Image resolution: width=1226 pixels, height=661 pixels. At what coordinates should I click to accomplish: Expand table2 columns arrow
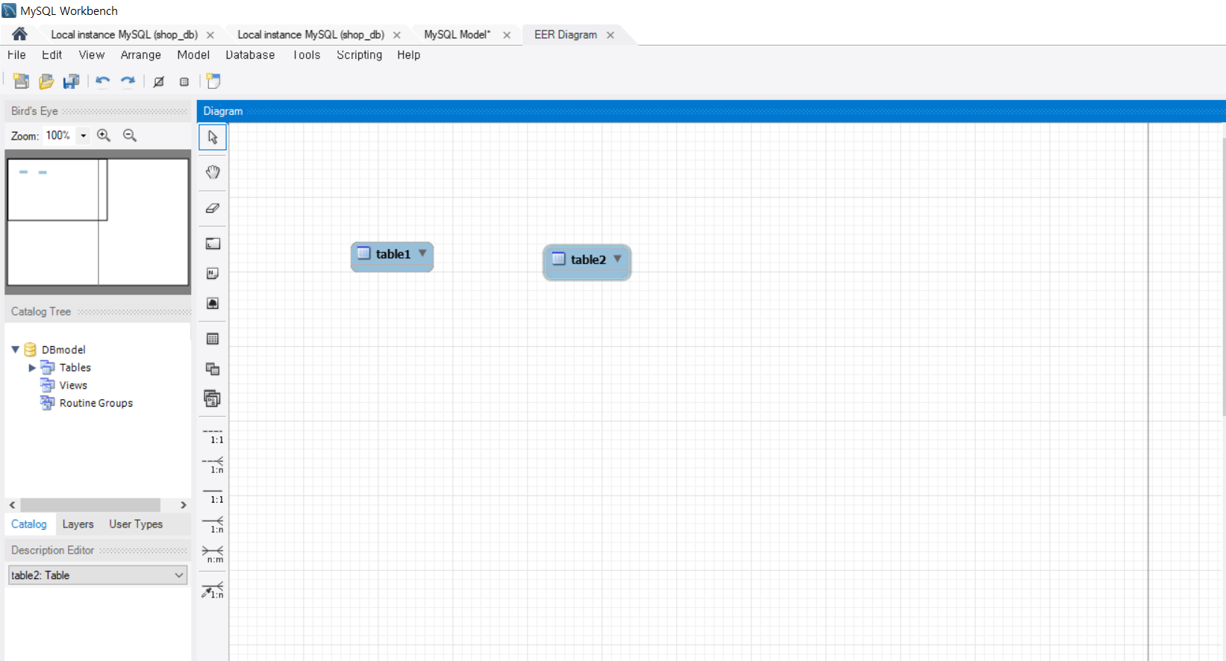click(617, 259)
